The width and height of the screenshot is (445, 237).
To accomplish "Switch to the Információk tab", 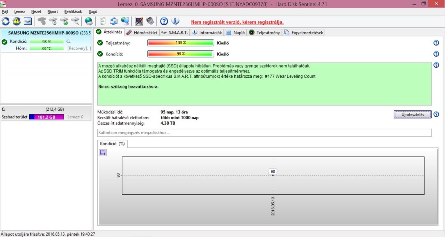I will click(207, 33).
